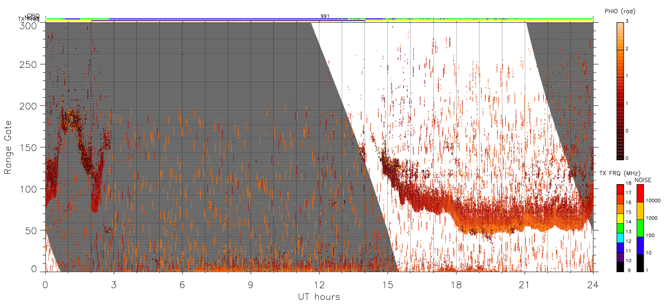Click the '100' label on NOISE colorbar

pyautogui.click(x=650, y=235)
